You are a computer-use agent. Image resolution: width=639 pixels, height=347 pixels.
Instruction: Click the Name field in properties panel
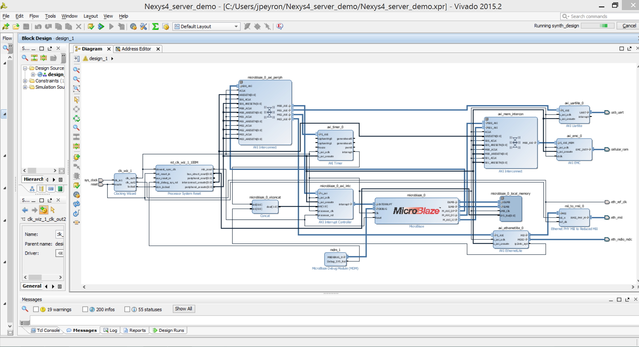coord(60,234)
